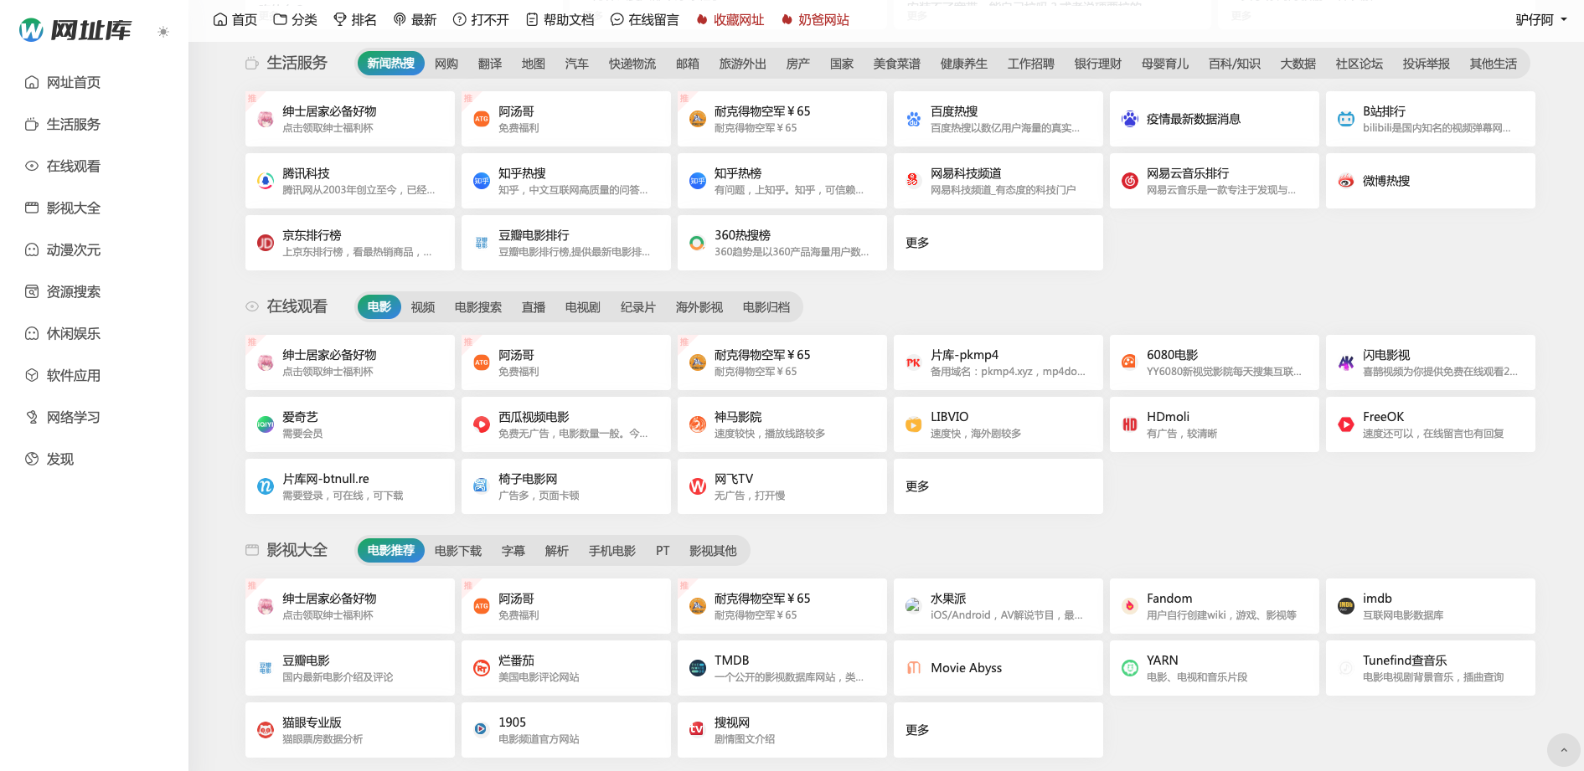Viewport: 1584px width, 771px height.
Task: Go to 在线观看 in the sidebar
Action: click(74, 166)
